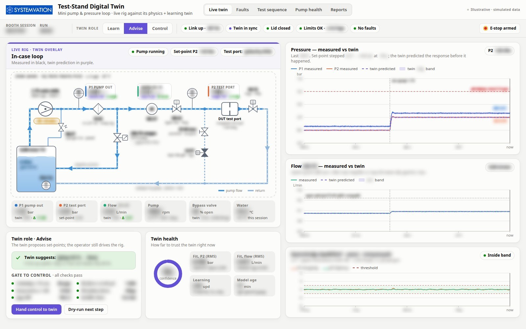Toggle P2 measured series in pressure legend
The width and height of the screenshot is (526, 329).
(342, 69)
